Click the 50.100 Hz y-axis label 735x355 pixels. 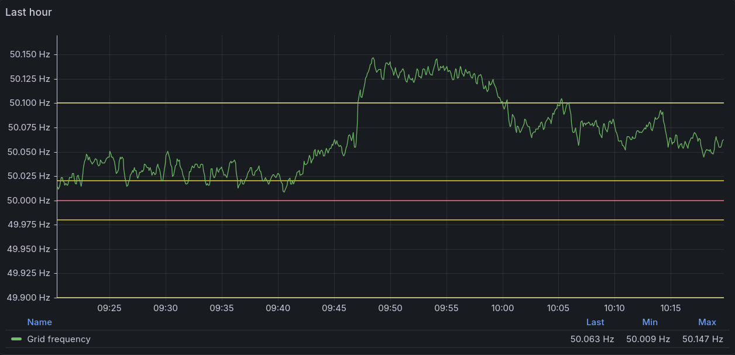tap(30, 103)
